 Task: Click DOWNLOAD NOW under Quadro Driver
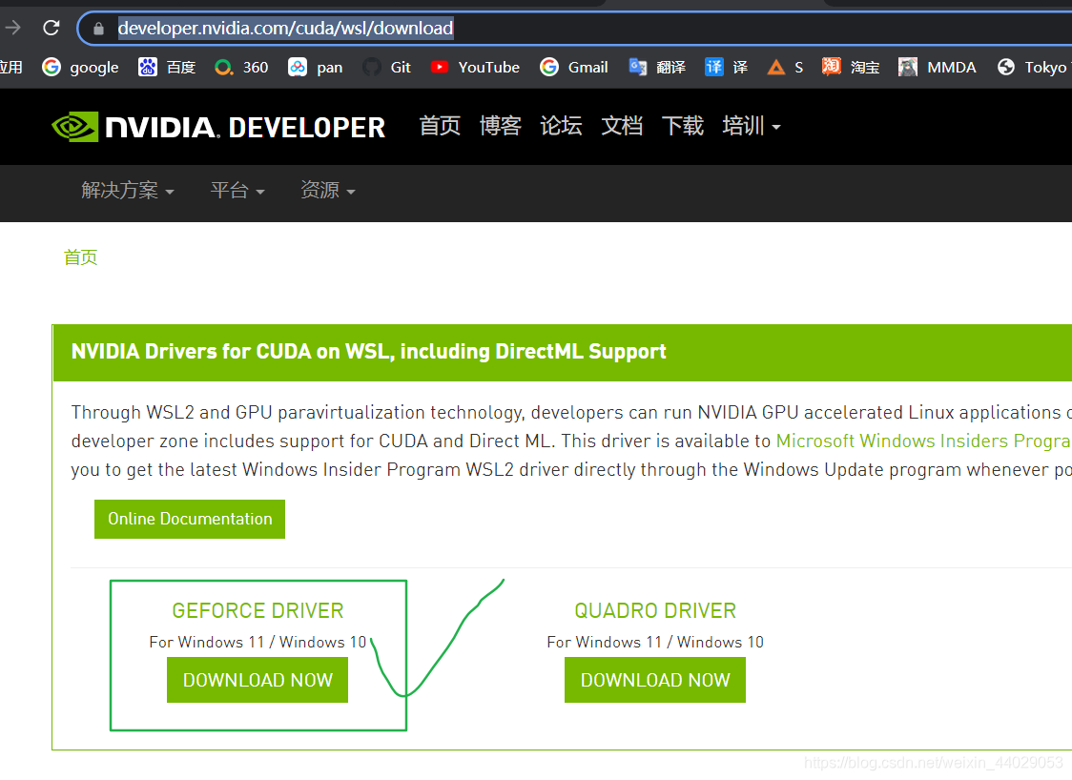(655, 680)
